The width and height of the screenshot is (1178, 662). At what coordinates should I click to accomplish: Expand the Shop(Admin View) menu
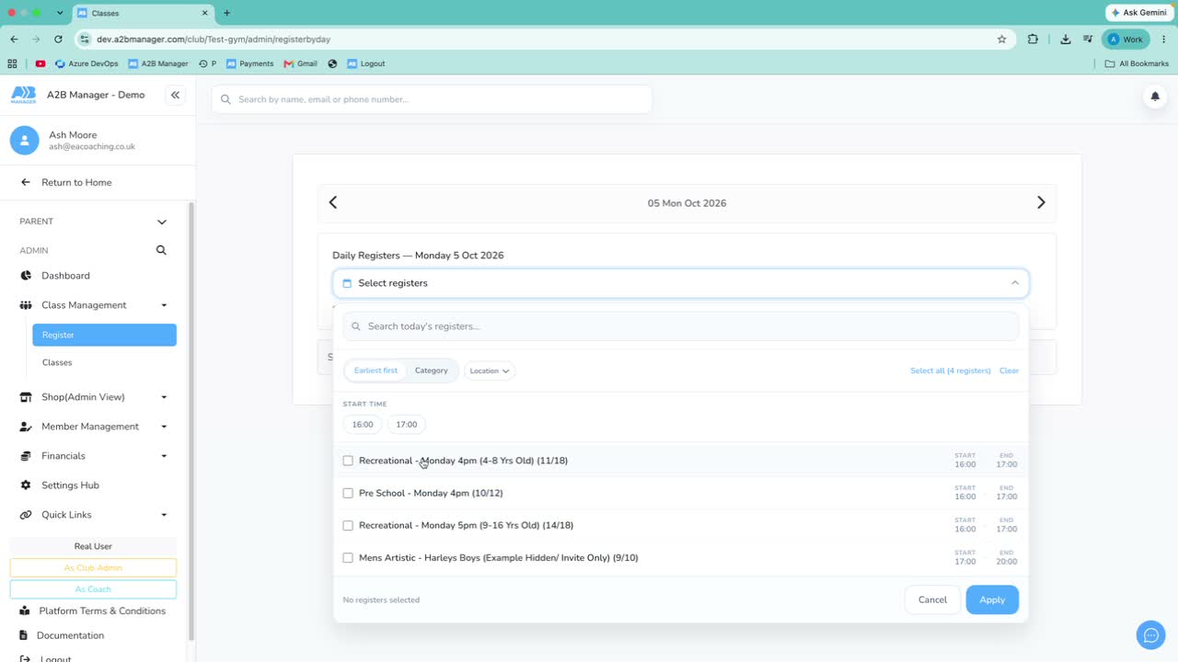[x=92, y=397]
